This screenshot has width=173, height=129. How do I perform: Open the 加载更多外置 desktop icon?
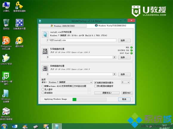tap(19, 24)
